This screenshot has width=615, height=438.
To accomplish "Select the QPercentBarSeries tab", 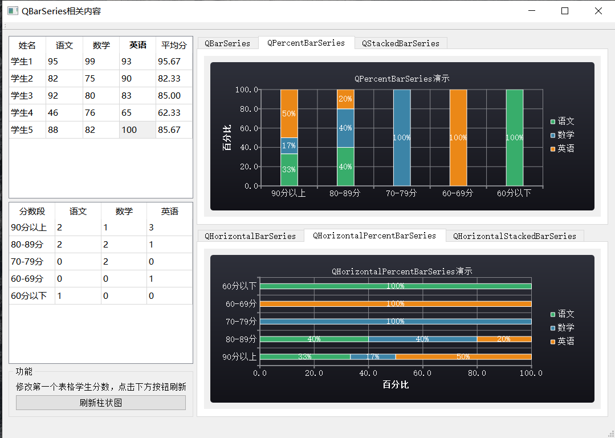I will click(x=307, y=43).
